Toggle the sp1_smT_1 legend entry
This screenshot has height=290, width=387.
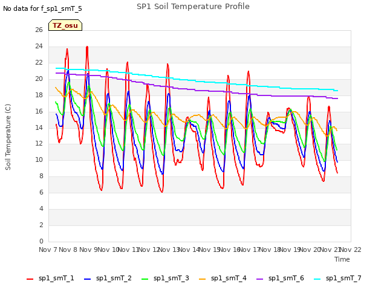click(50, 279)
